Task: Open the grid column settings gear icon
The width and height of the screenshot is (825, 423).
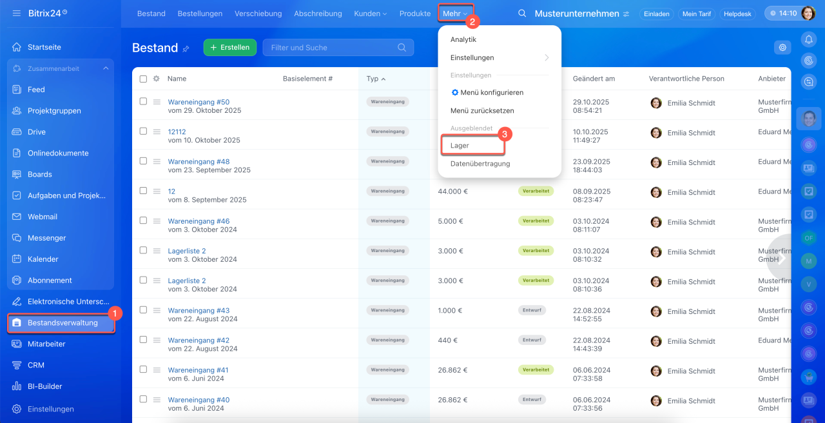Action: click(156, 79)
